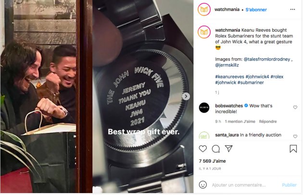
Task: Save the post with the bookmark icon
Action: [293, 149]
